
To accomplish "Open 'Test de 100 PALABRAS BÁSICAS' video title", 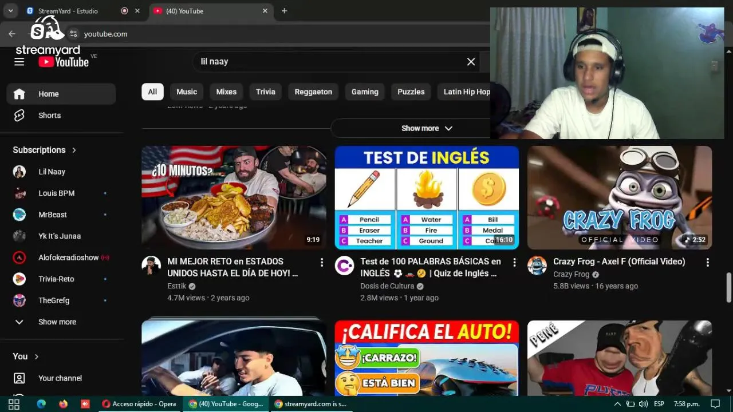I will point(431,267).
